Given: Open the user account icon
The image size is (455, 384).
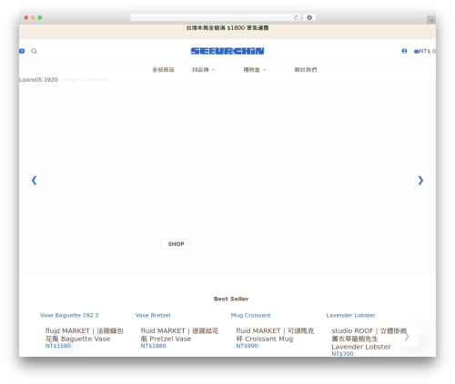Looking at the screenshot, I should point(404,51).
